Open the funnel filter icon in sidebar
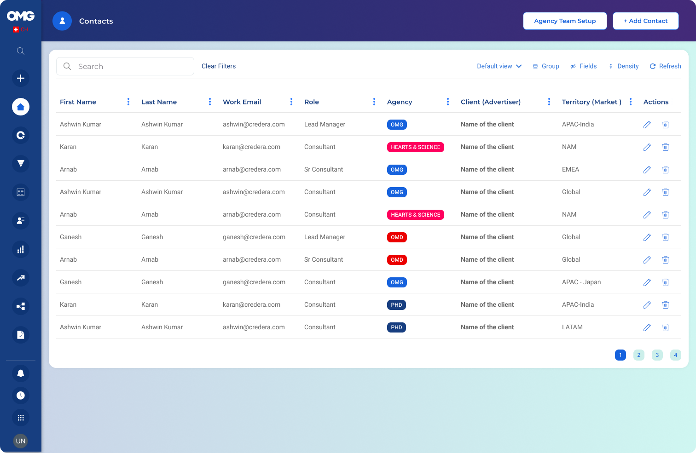This screenshot has height=453, width=696. 21,164
